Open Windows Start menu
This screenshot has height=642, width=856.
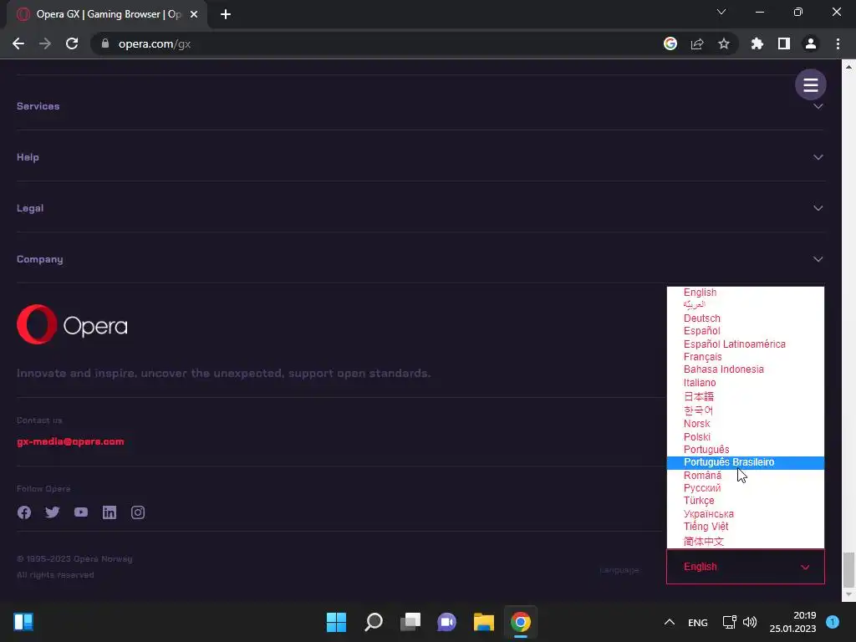point(336,622)
